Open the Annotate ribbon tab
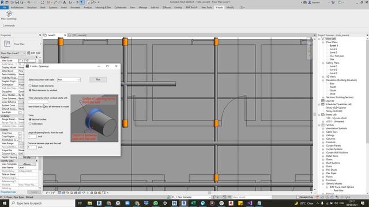Screen dimensions: 369x207 pos(76,7)
